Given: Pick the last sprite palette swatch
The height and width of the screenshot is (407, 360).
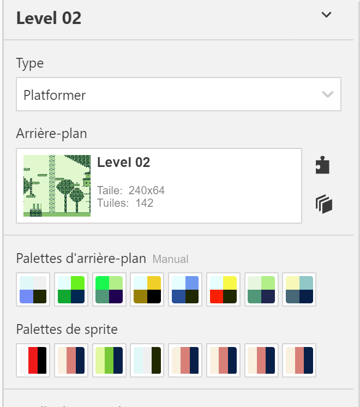Looking at the screenshot, I should (x=299, y=360).
